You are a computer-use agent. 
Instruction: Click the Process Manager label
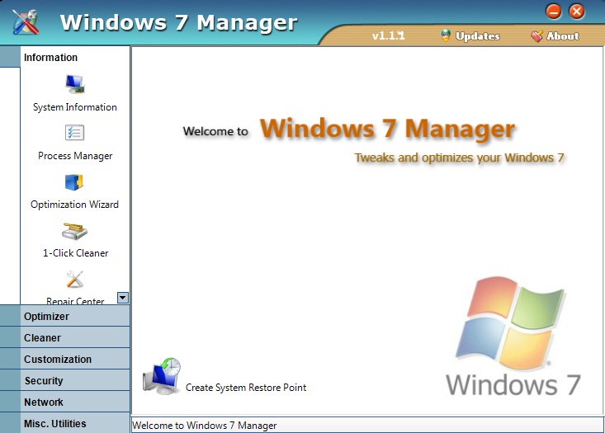pos(75,156)
